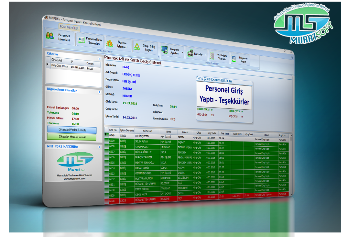The image size is (348, 237).
Task: Click Personel Giriş Yaptı status message box
Action: click(224, 96)
